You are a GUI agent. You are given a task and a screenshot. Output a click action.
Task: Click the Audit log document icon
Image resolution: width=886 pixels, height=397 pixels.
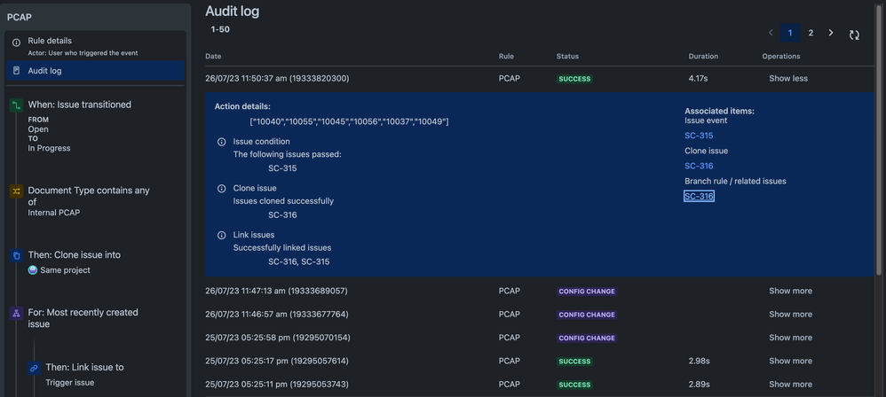pyautogui.click(x=16, y=71)
